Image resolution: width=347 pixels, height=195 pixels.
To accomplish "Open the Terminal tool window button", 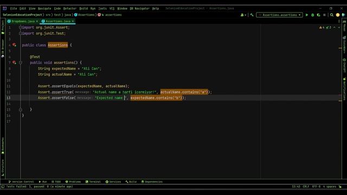I will (x=93, y=182).
